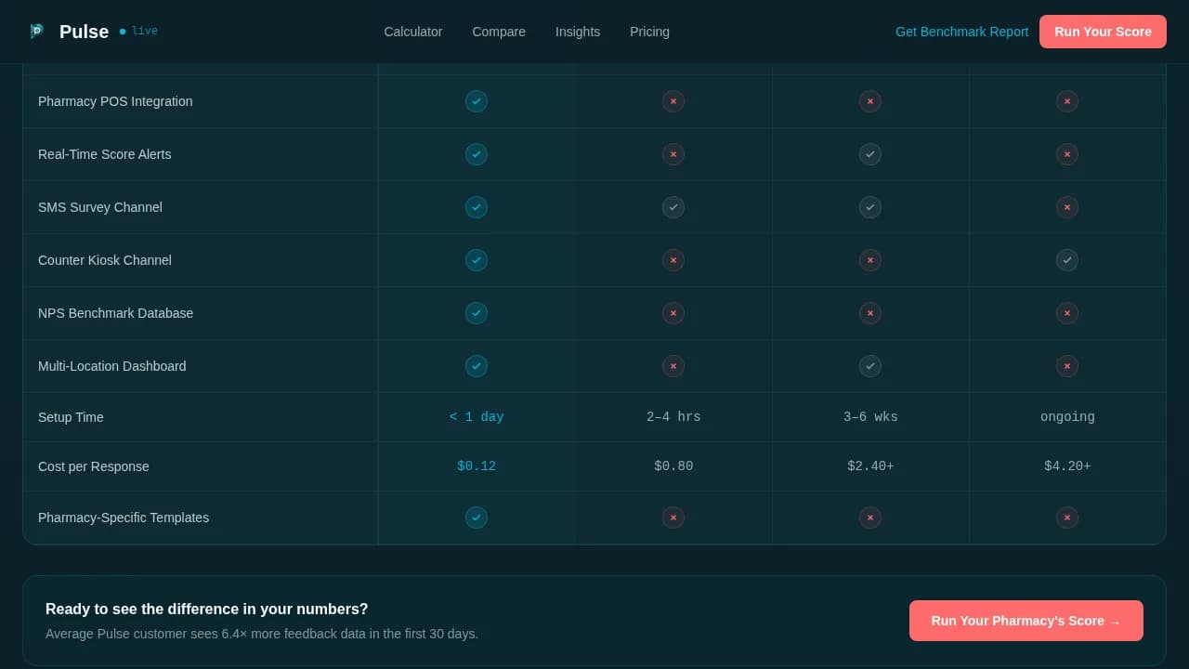
Task: Click the "$0.12" cost value
Action: (x=477, y=466)
